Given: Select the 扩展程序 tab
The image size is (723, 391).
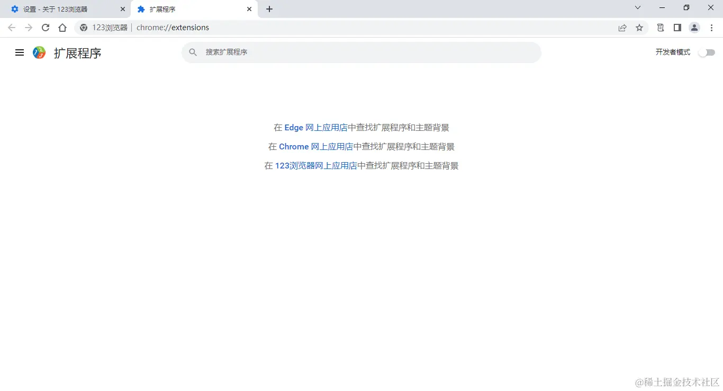Looking at the screenshot, I should (x=194, y=9).
